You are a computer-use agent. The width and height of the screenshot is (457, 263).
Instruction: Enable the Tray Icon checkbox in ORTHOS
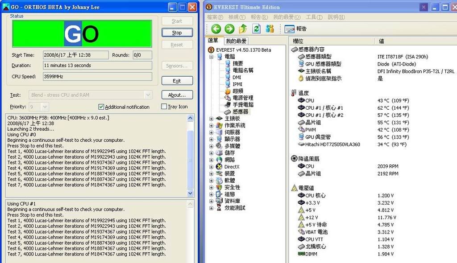(164, 107)
